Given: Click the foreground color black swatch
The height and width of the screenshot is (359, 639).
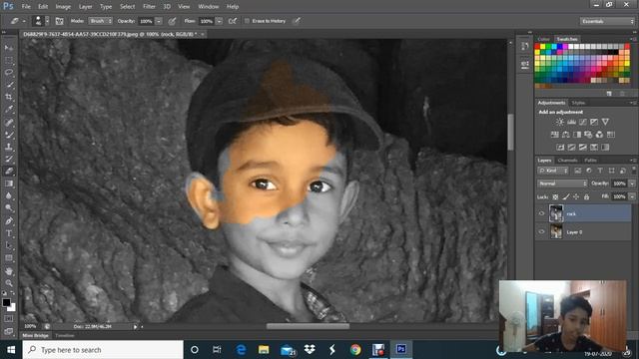Looking at the screenshot, I should pyautogui.click(x=6, y=302).
